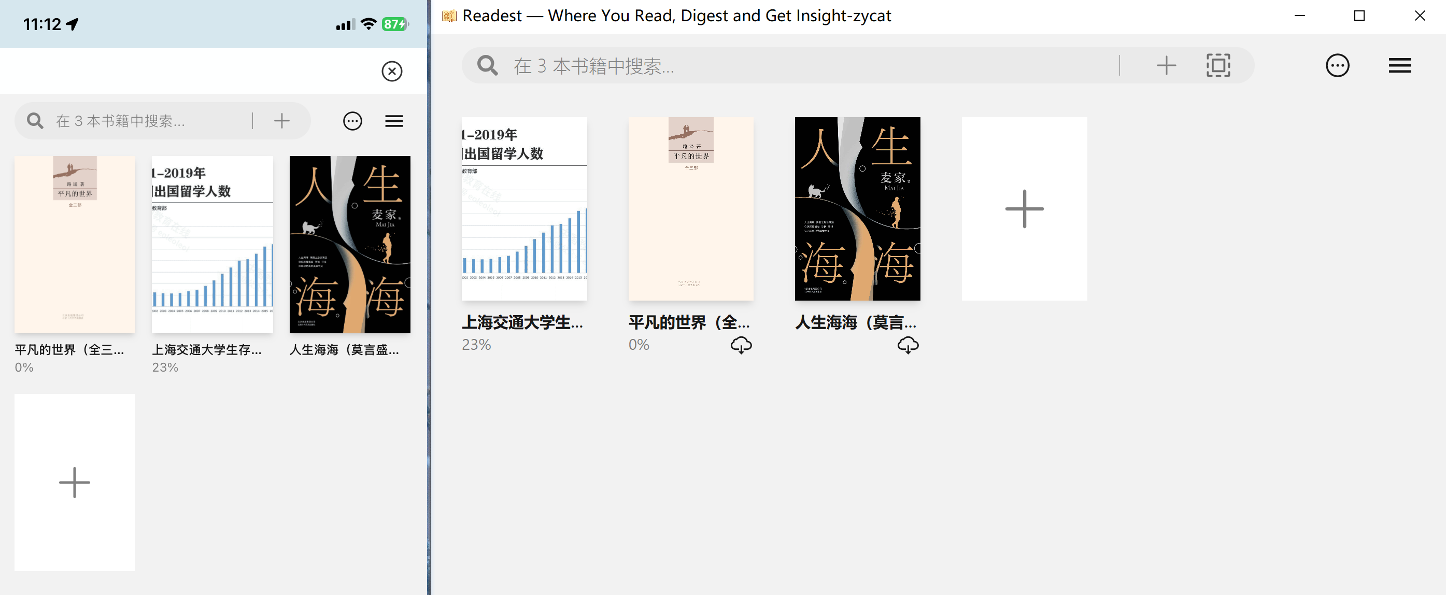Open 平凡的世界 book cover in mobile view
Image resolution: width=1446 pixels, height=595 pixels.
tap(75, 244)
